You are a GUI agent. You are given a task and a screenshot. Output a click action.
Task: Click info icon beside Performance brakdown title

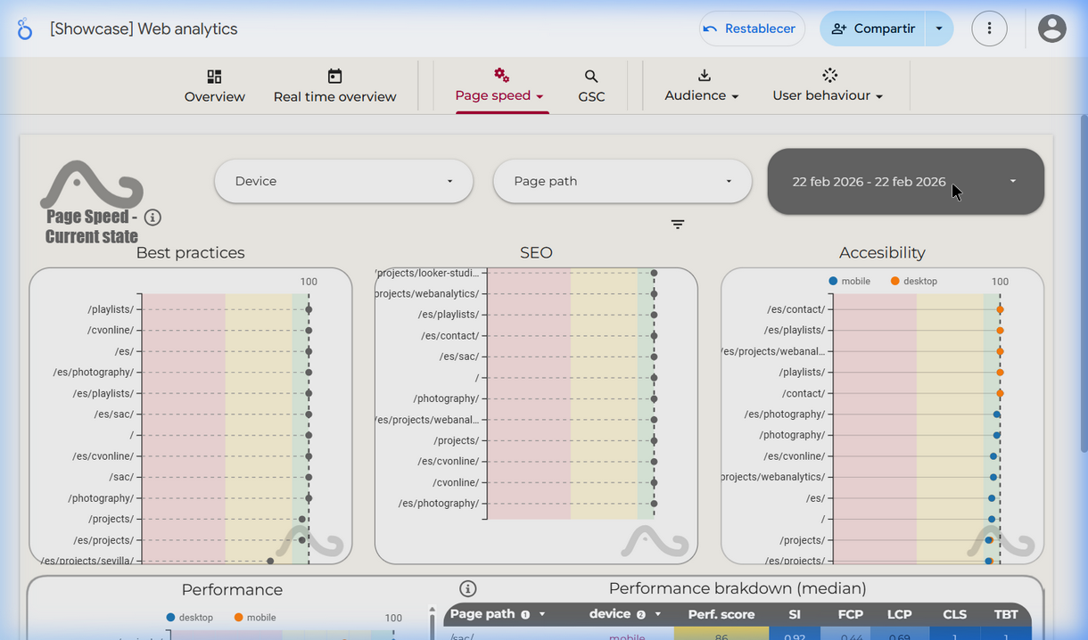pyautogui.click(x=467, y=588)
